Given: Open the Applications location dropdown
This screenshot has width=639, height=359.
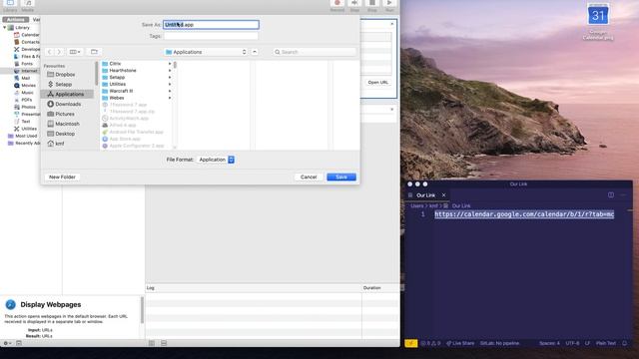Looking at the screenshot, I should coord(206,52).
